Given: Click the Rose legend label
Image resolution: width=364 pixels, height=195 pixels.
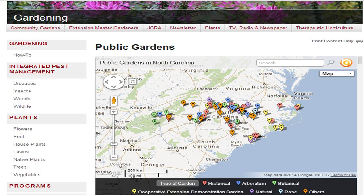Looking at the screenshot, I should (291, 192).
